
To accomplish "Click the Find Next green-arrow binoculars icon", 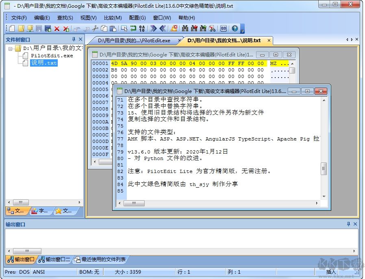I will click(204, 28).
